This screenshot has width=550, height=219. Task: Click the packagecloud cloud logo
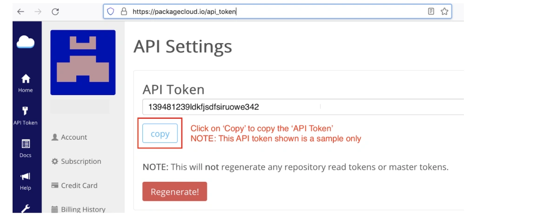tap(25, 42)
